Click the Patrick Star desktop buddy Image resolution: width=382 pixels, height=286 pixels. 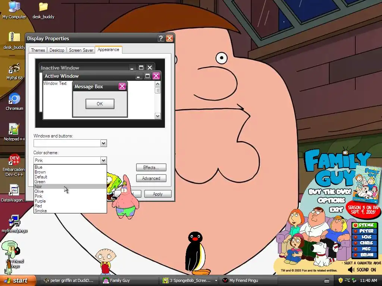[126, 197]
